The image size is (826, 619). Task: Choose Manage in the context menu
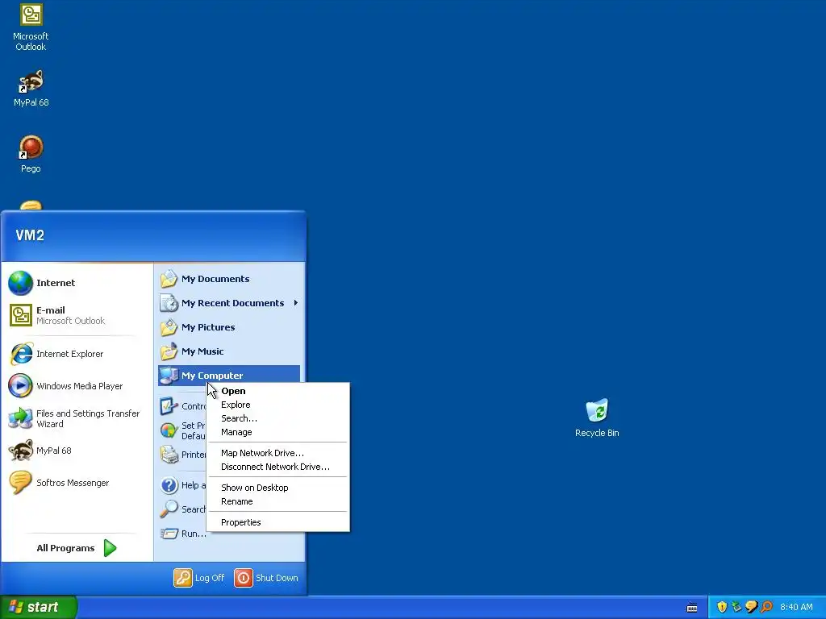pos(277,432)
